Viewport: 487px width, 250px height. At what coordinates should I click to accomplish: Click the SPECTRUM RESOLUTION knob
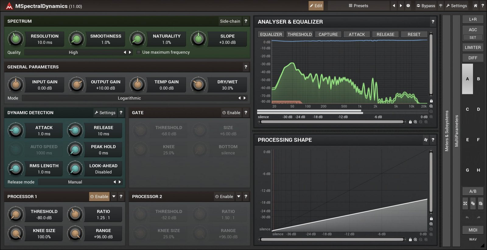click(16, 39)
